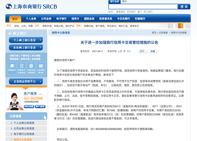Click the search input field
This screenshot has height=141, width=197.
(x=143, y=7)
